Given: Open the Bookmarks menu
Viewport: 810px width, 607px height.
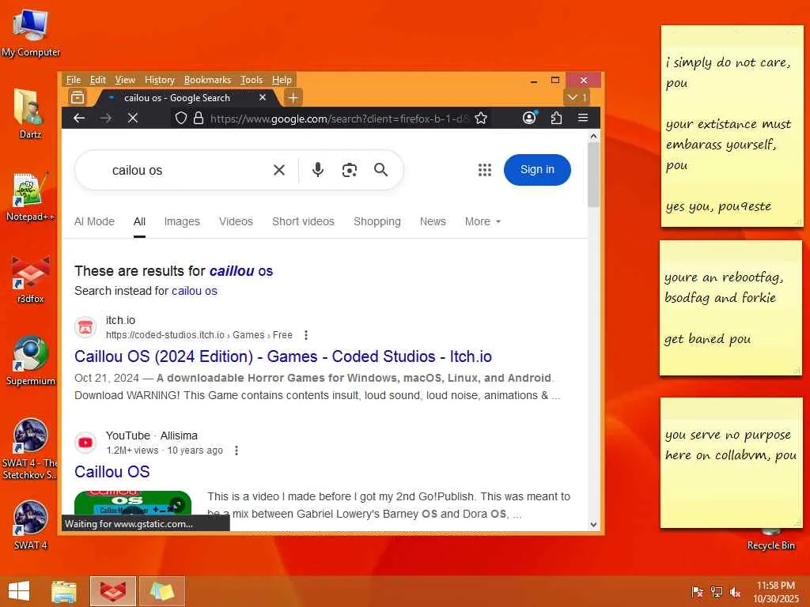Looking at the screenshot, I should click(207, 80).
